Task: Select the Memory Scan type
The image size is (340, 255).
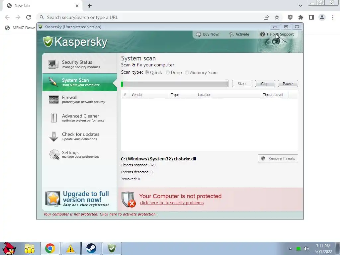Action: (201, 72)
